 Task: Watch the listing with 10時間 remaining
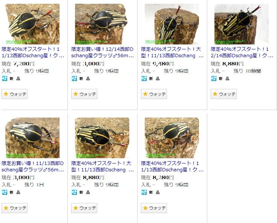point(223,94)
